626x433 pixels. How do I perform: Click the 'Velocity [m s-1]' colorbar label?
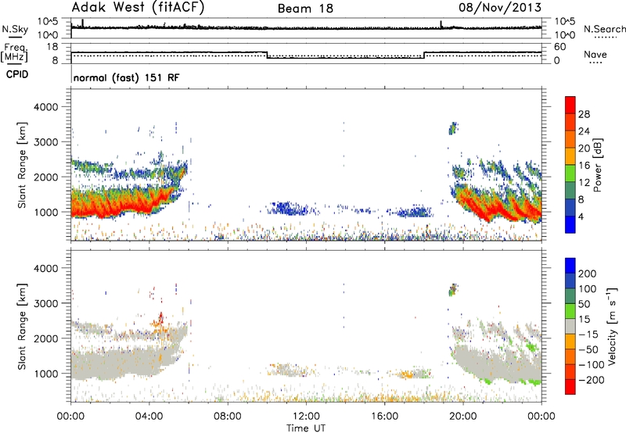click(x=613, y=326)
